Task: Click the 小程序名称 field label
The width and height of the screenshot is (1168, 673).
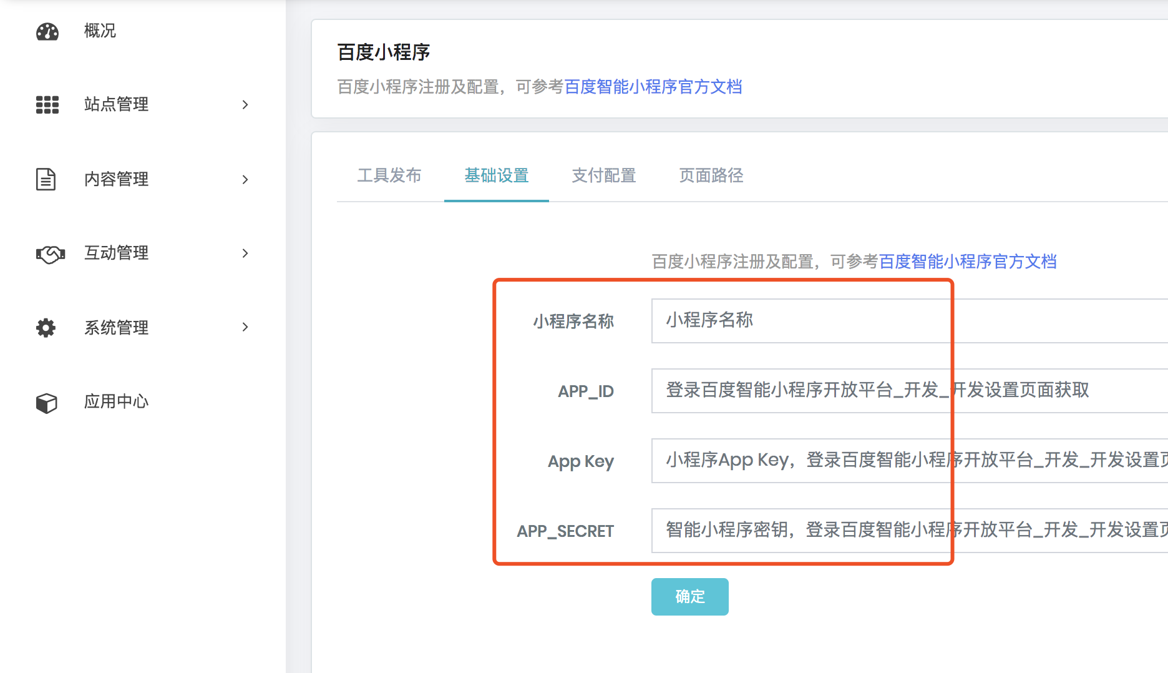Action: [573, 322]
